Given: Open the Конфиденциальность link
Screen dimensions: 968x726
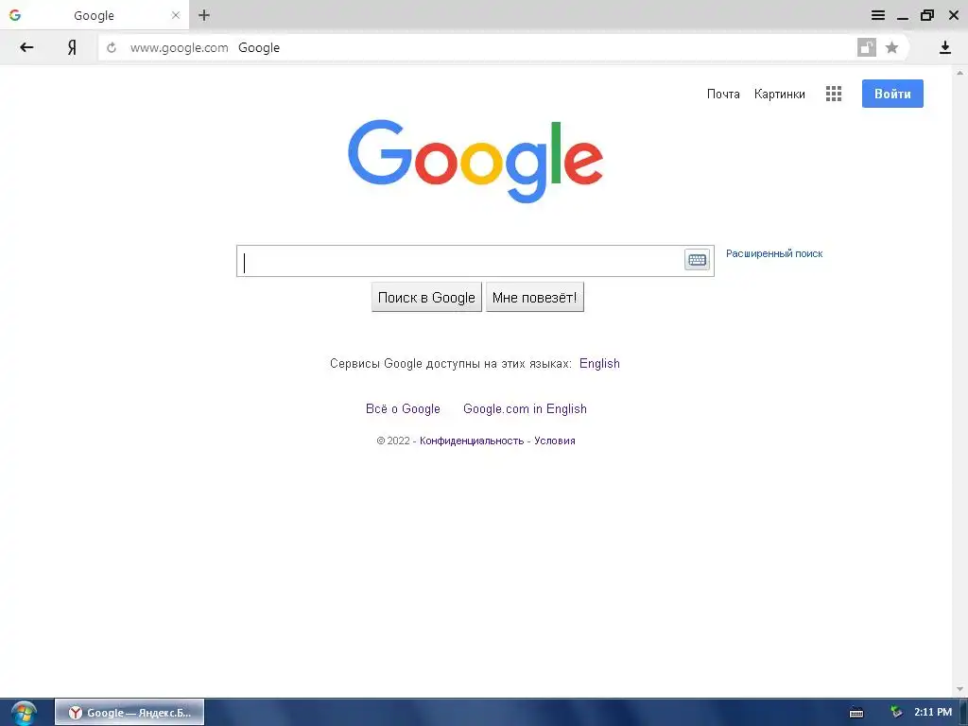Looking at the screenshot, I should (x=472, y=441).
